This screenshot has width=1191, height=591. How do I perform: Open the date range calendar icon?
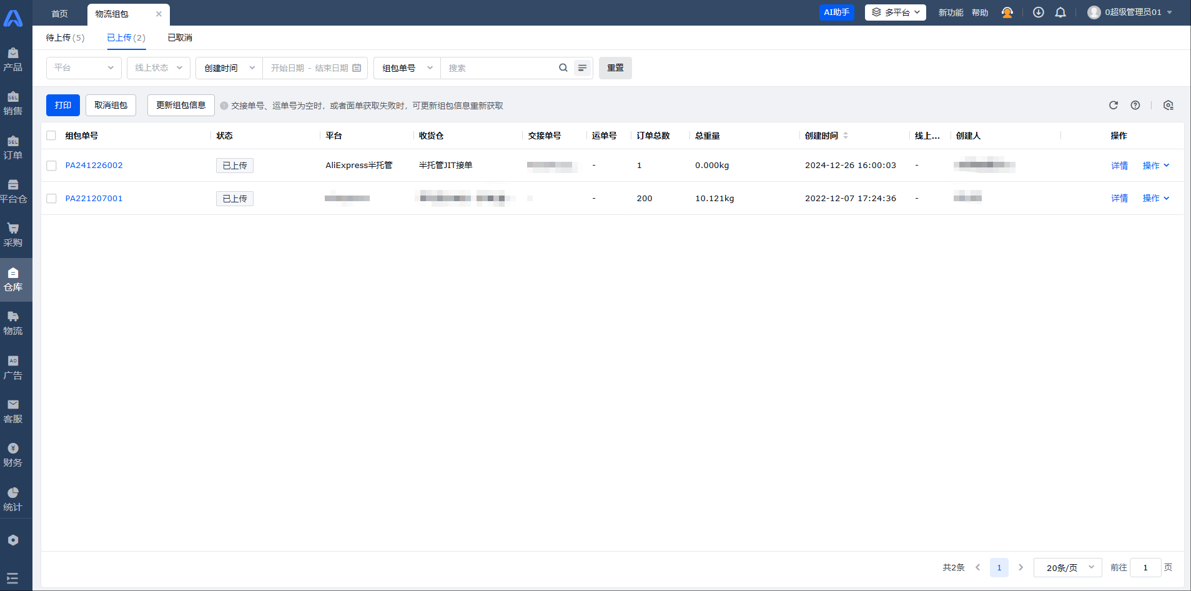[x=357, y=67]
